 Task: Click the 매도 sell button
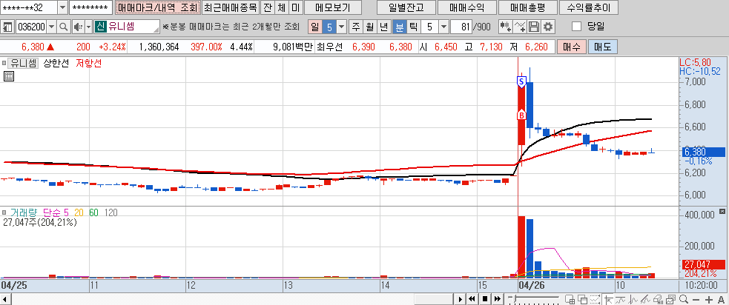tap(600, 47)
